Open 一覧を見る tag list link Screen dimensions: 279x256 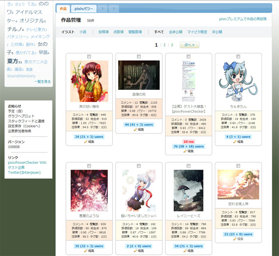43,82
